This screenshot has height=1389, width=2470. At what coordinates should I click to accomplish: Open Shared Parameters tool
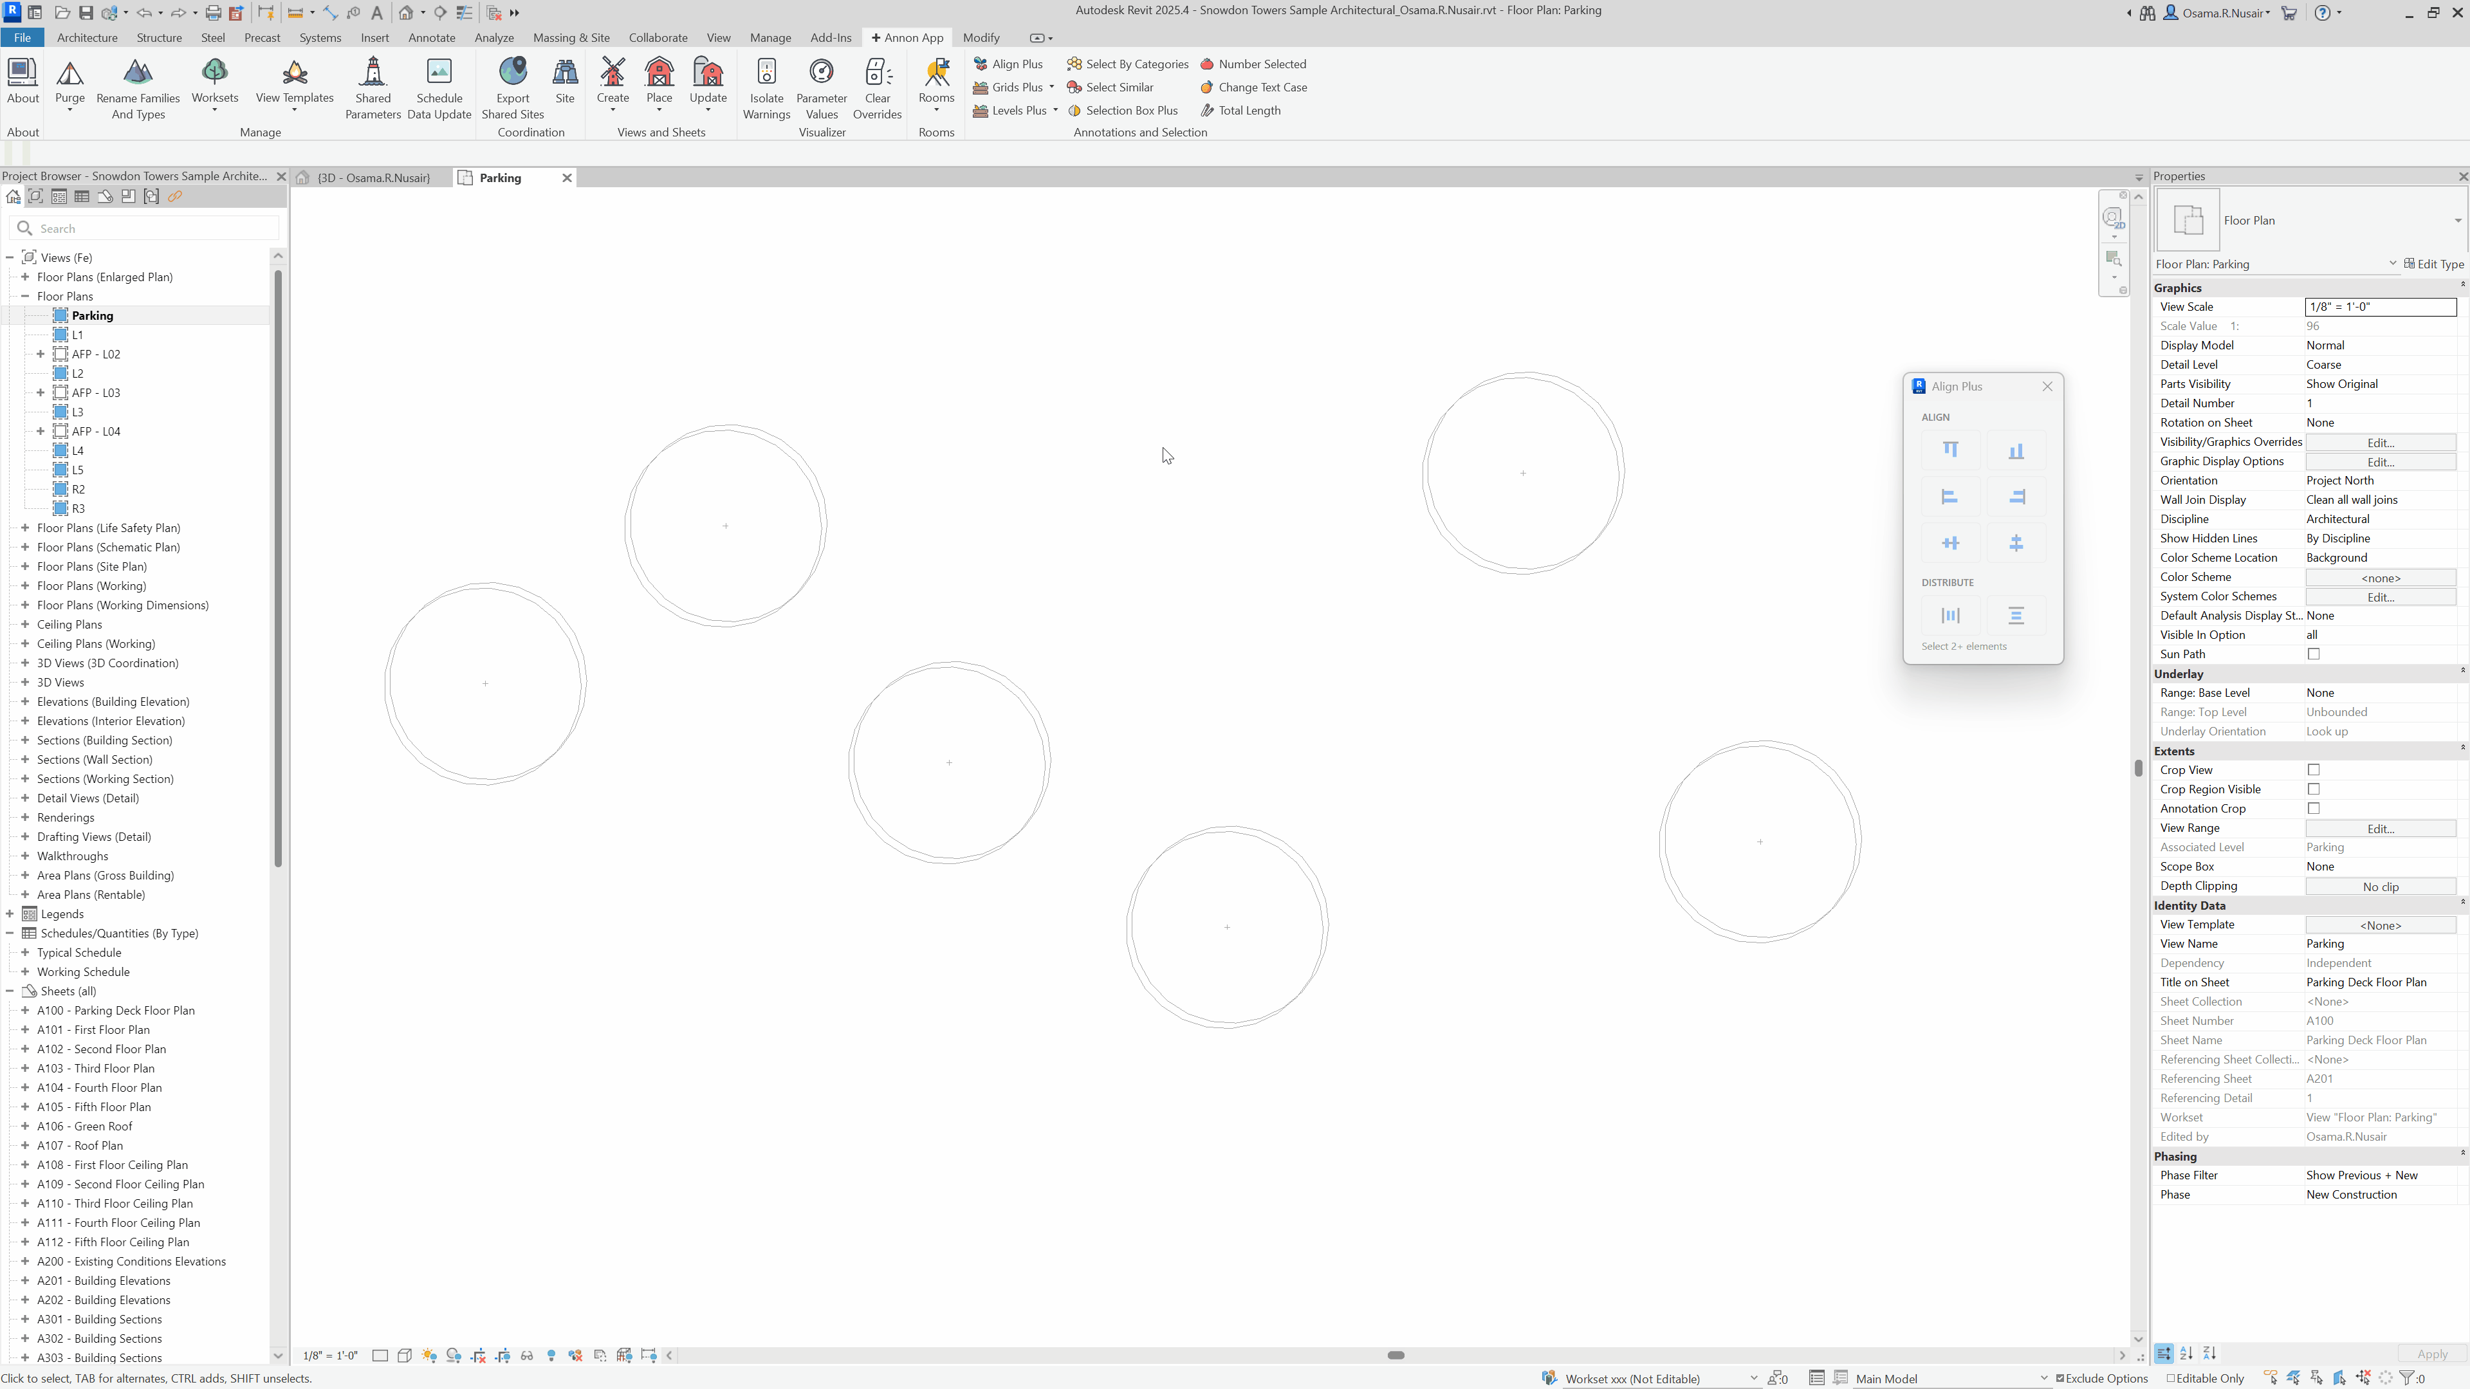[373, 88]
